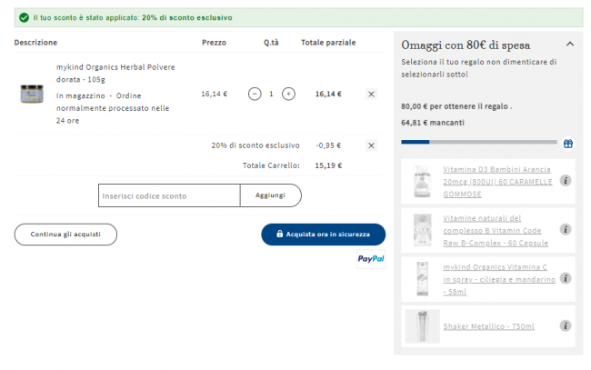This screenshot has height=370, width=591.
Task: Click Continua gli acquisti button
Action: click(x=65, y=235)
